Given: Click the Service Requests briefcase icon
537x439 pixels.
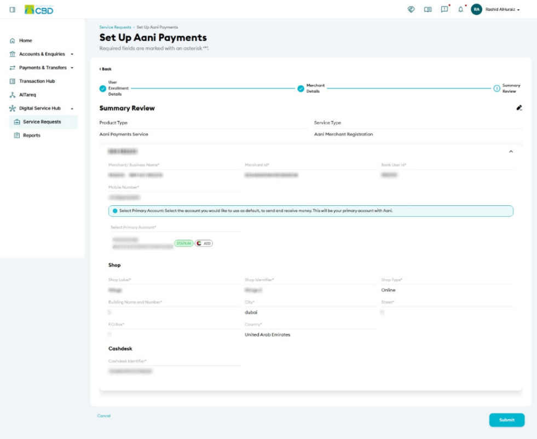Looking at the screenshot, I should click(x=17, y=122).
